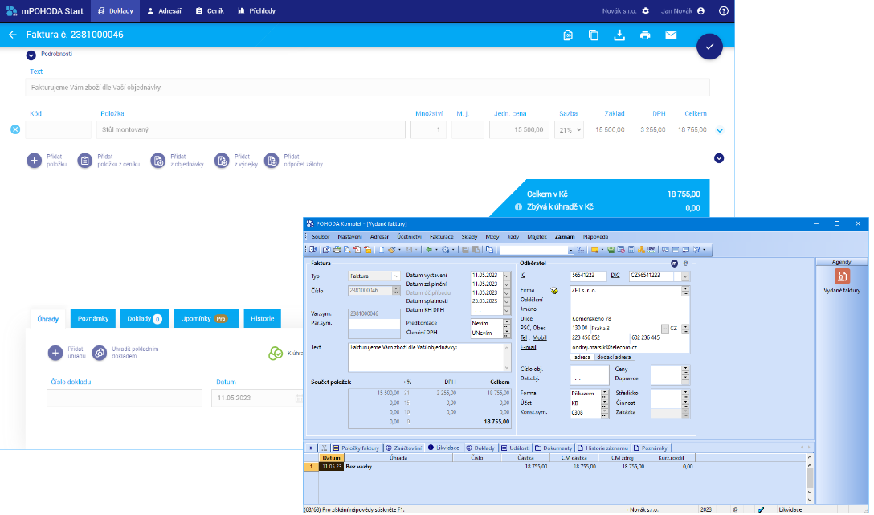Open the POHODA toolbar search combo box dropdown
This screenshot has height=515, width=874.
[570, 250]
